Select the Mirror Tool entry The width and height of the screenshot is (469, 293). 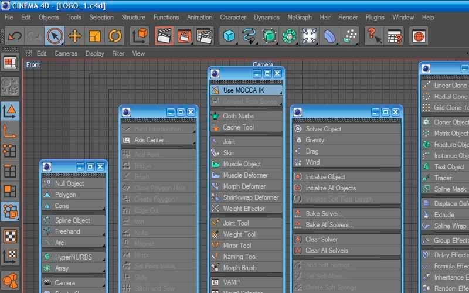click(x=246, y=246)
